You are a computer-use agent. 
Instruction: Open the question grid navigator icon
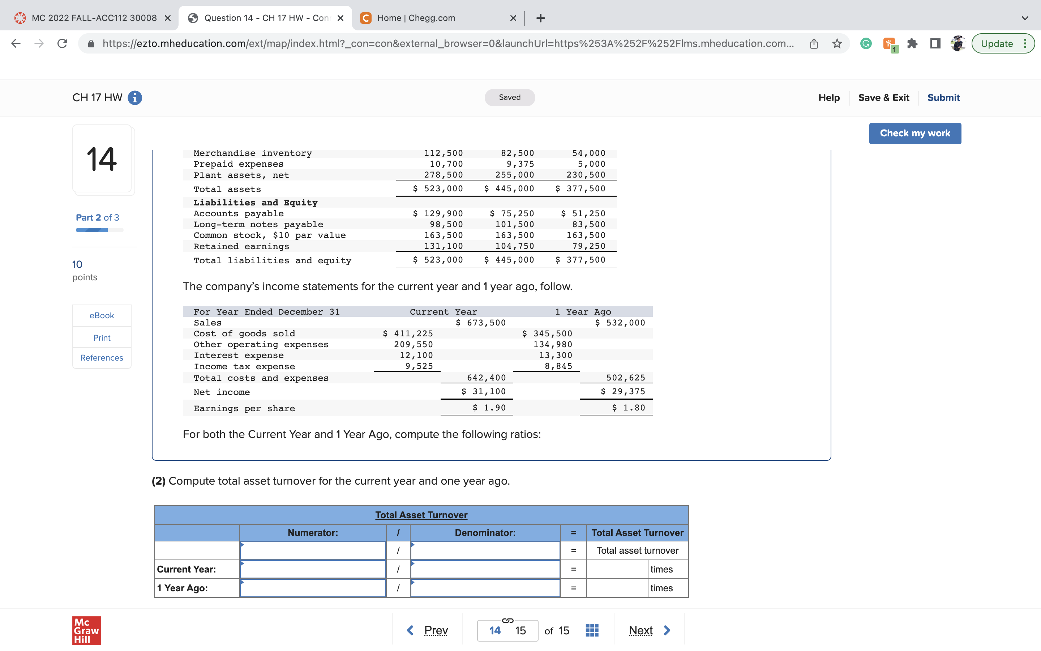pyautogui.click(x=592, y=630)
